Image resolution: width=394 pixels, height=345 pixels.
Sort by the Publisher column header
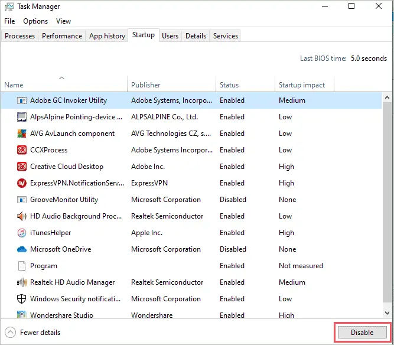[x=171, y=83]
